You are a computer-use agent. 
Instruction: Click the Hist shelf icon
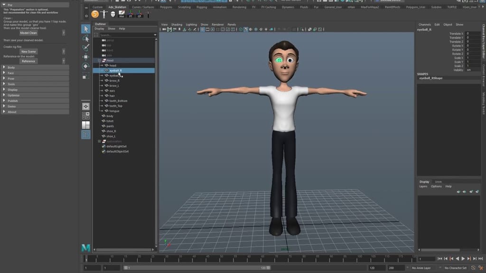click(x=121, y=14)
